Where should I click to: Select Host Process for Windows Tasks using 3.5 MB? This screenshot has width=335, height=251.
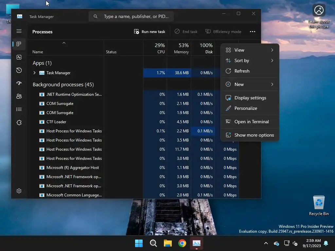click(133, 140)
